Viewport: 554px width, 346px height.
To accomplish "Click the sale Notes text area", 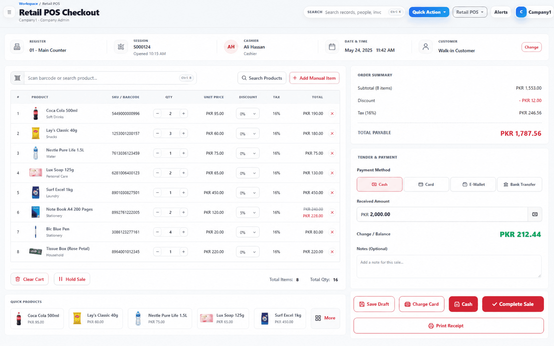I will click(449, 266).
